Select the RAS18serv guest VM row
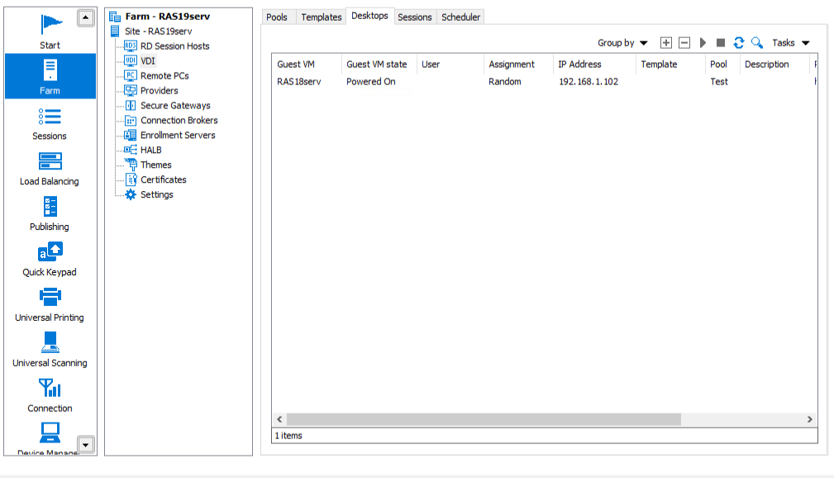 click(298, 82)
